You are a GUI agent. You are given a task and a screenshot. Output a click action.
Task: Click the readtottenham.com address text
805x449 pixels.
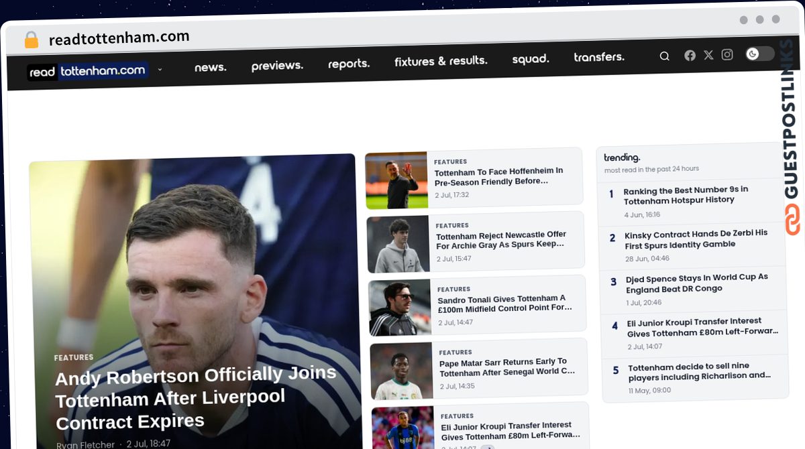pos(119,38)
